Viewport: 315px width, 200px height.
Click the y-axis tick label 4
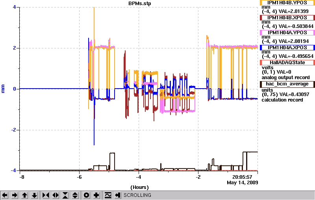(14, 7)
